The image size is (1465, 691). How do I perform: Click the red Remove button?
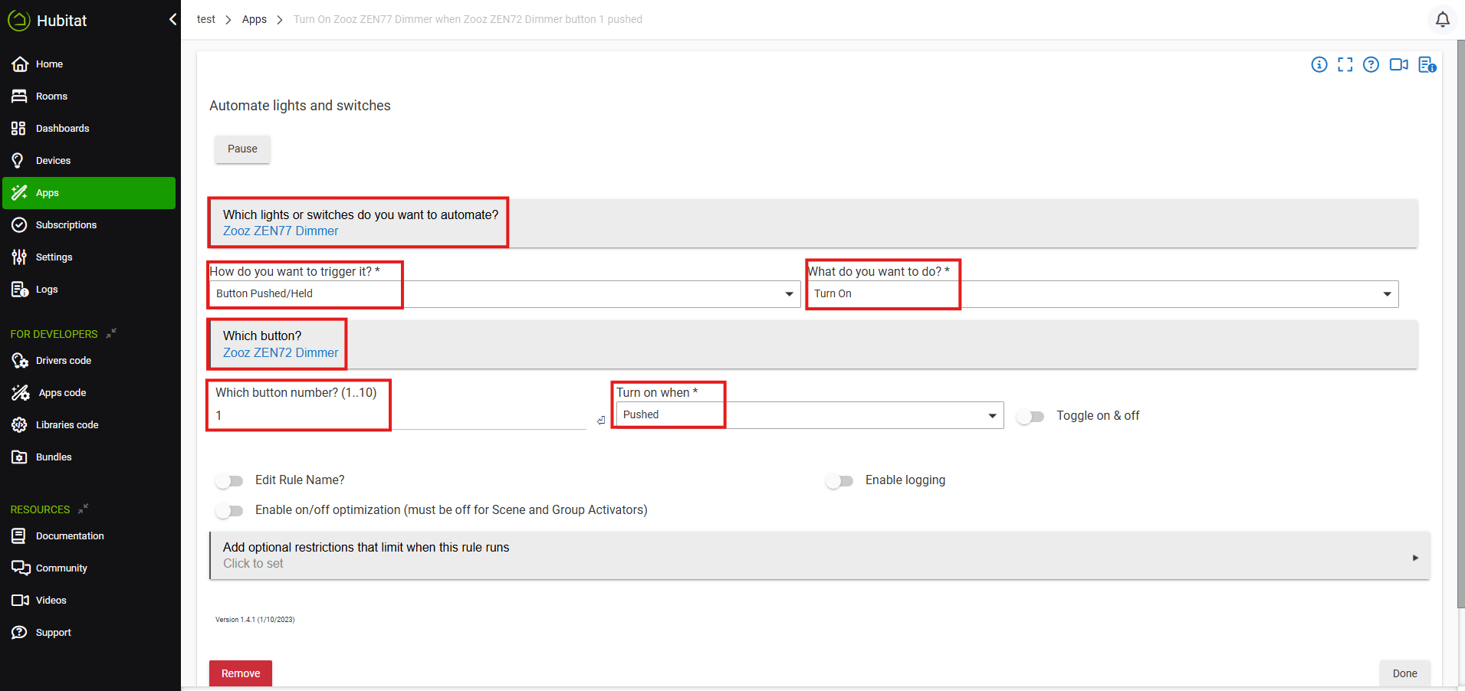point(241,673)
